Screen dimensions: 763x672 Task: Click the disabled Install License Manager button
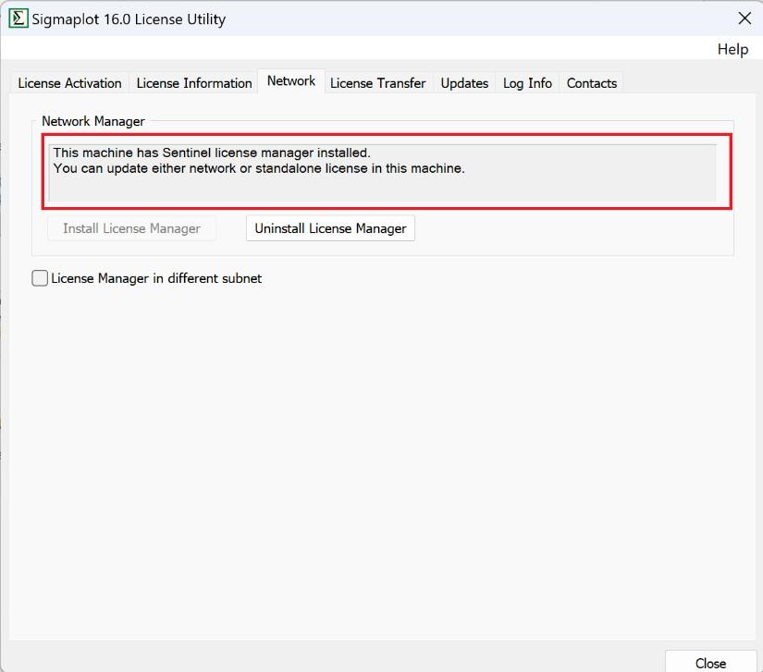point(131,228)
